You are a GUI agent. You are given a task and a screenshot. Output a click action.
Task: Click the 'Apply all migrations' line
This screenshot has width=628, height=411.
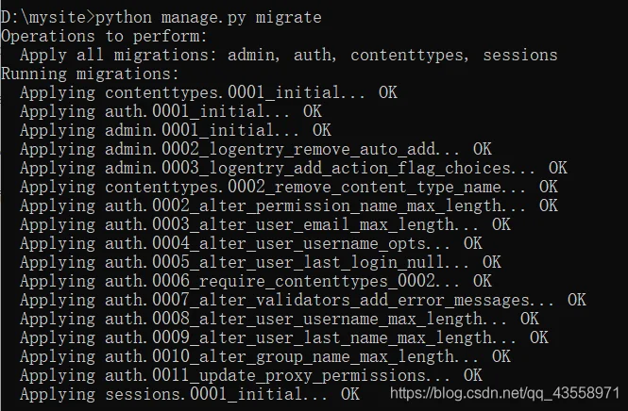click(288, 56)
